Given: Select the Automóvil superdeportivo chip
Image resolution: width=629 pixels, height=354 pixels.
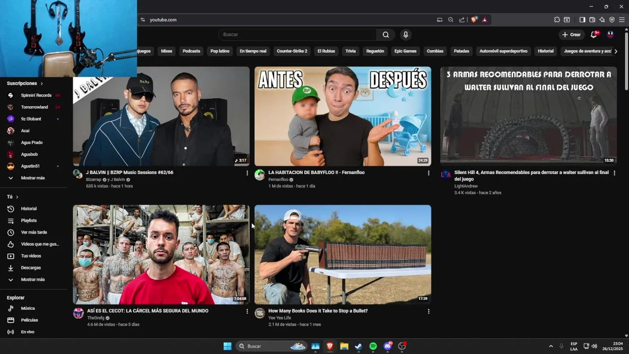Looking at the screenshot, I should click(503, 51).
